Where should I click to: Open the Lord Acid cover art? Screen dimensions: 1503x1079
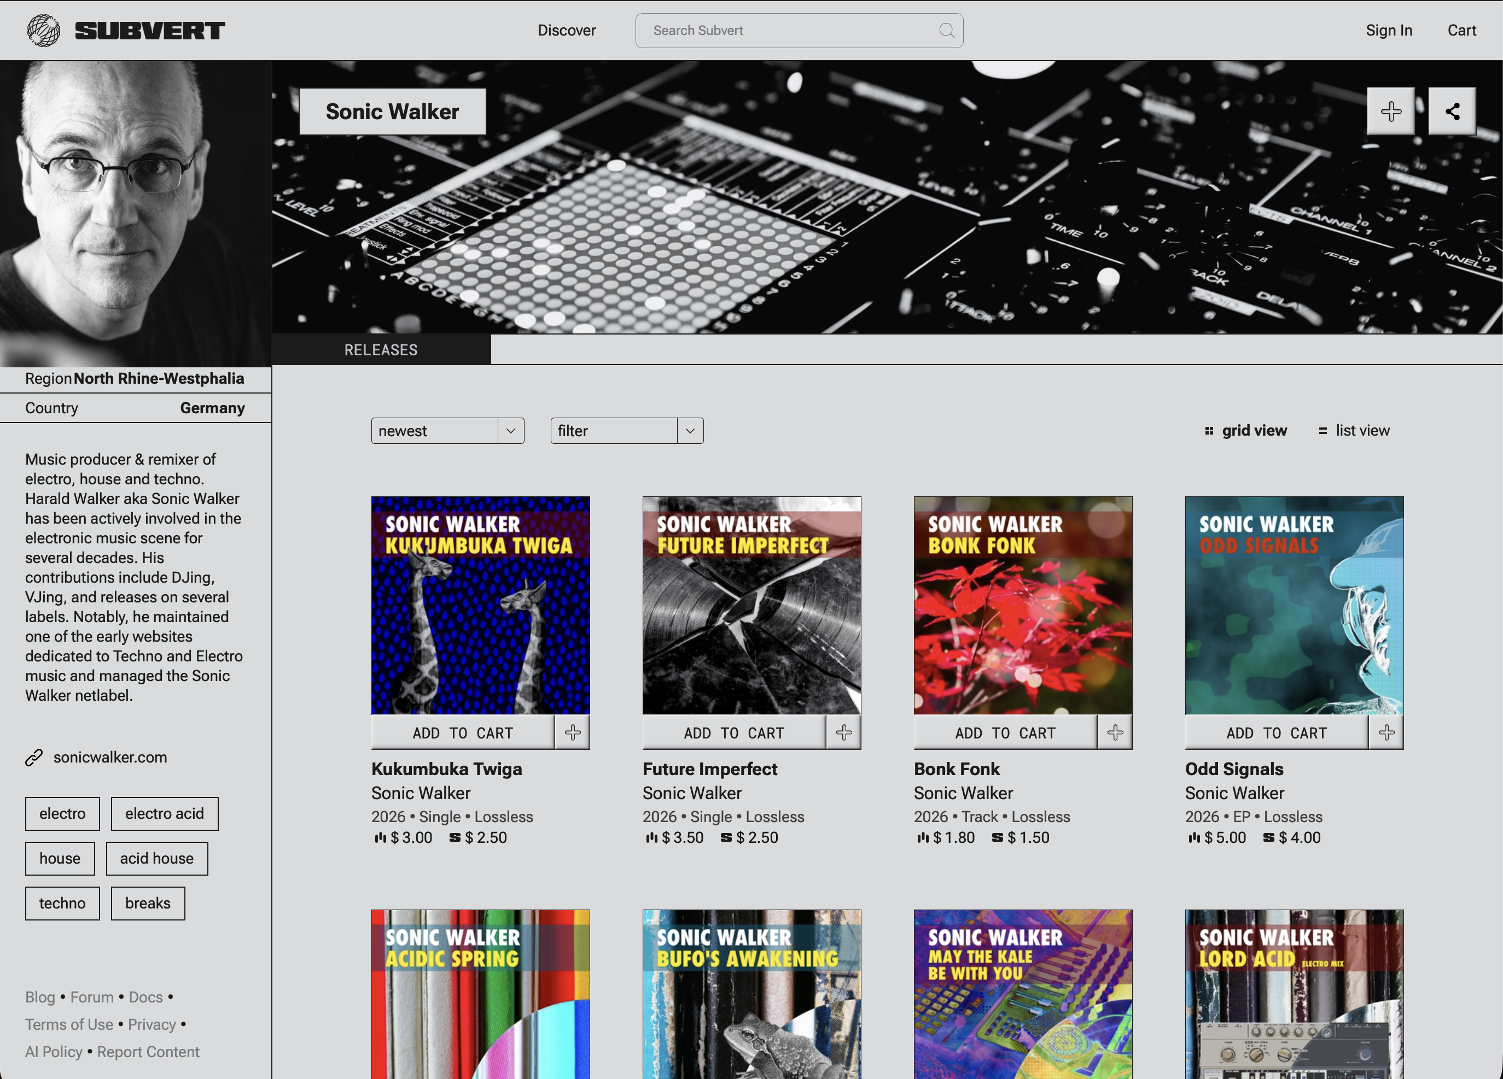point(1294,994)
